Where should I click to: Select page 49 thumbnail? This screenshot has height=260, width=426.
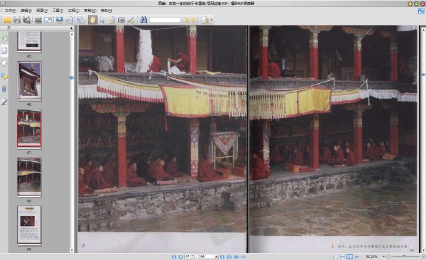29,225
